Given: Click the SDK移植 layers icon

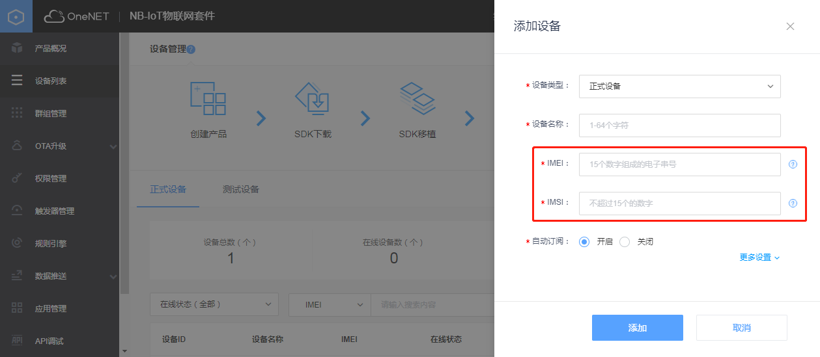Looking at the screenshot, I should pos(417,99).
